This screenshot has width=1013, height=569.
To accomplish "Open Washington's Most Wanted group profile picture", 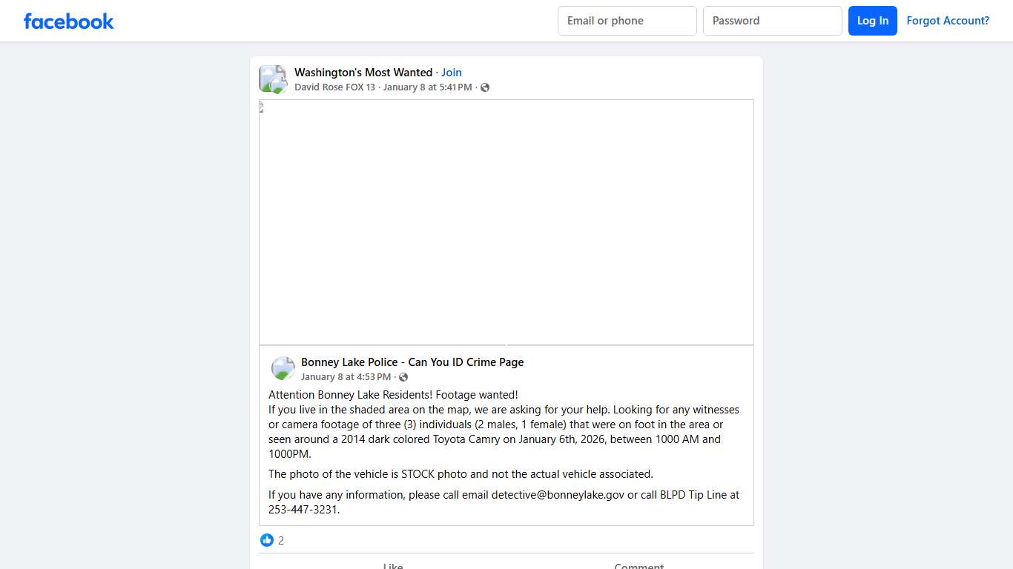I will pyautogui.click(x=272, y=79).
